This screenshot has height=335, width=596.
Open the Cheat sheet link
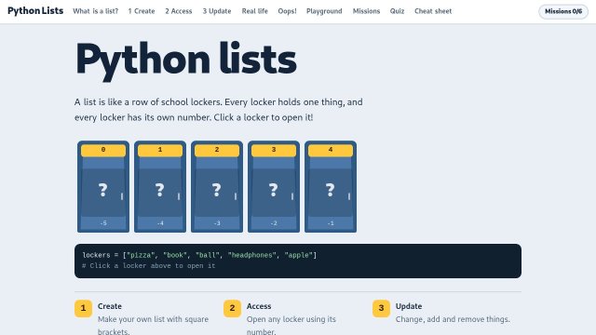pyautogui.click(x=433, y=11)
